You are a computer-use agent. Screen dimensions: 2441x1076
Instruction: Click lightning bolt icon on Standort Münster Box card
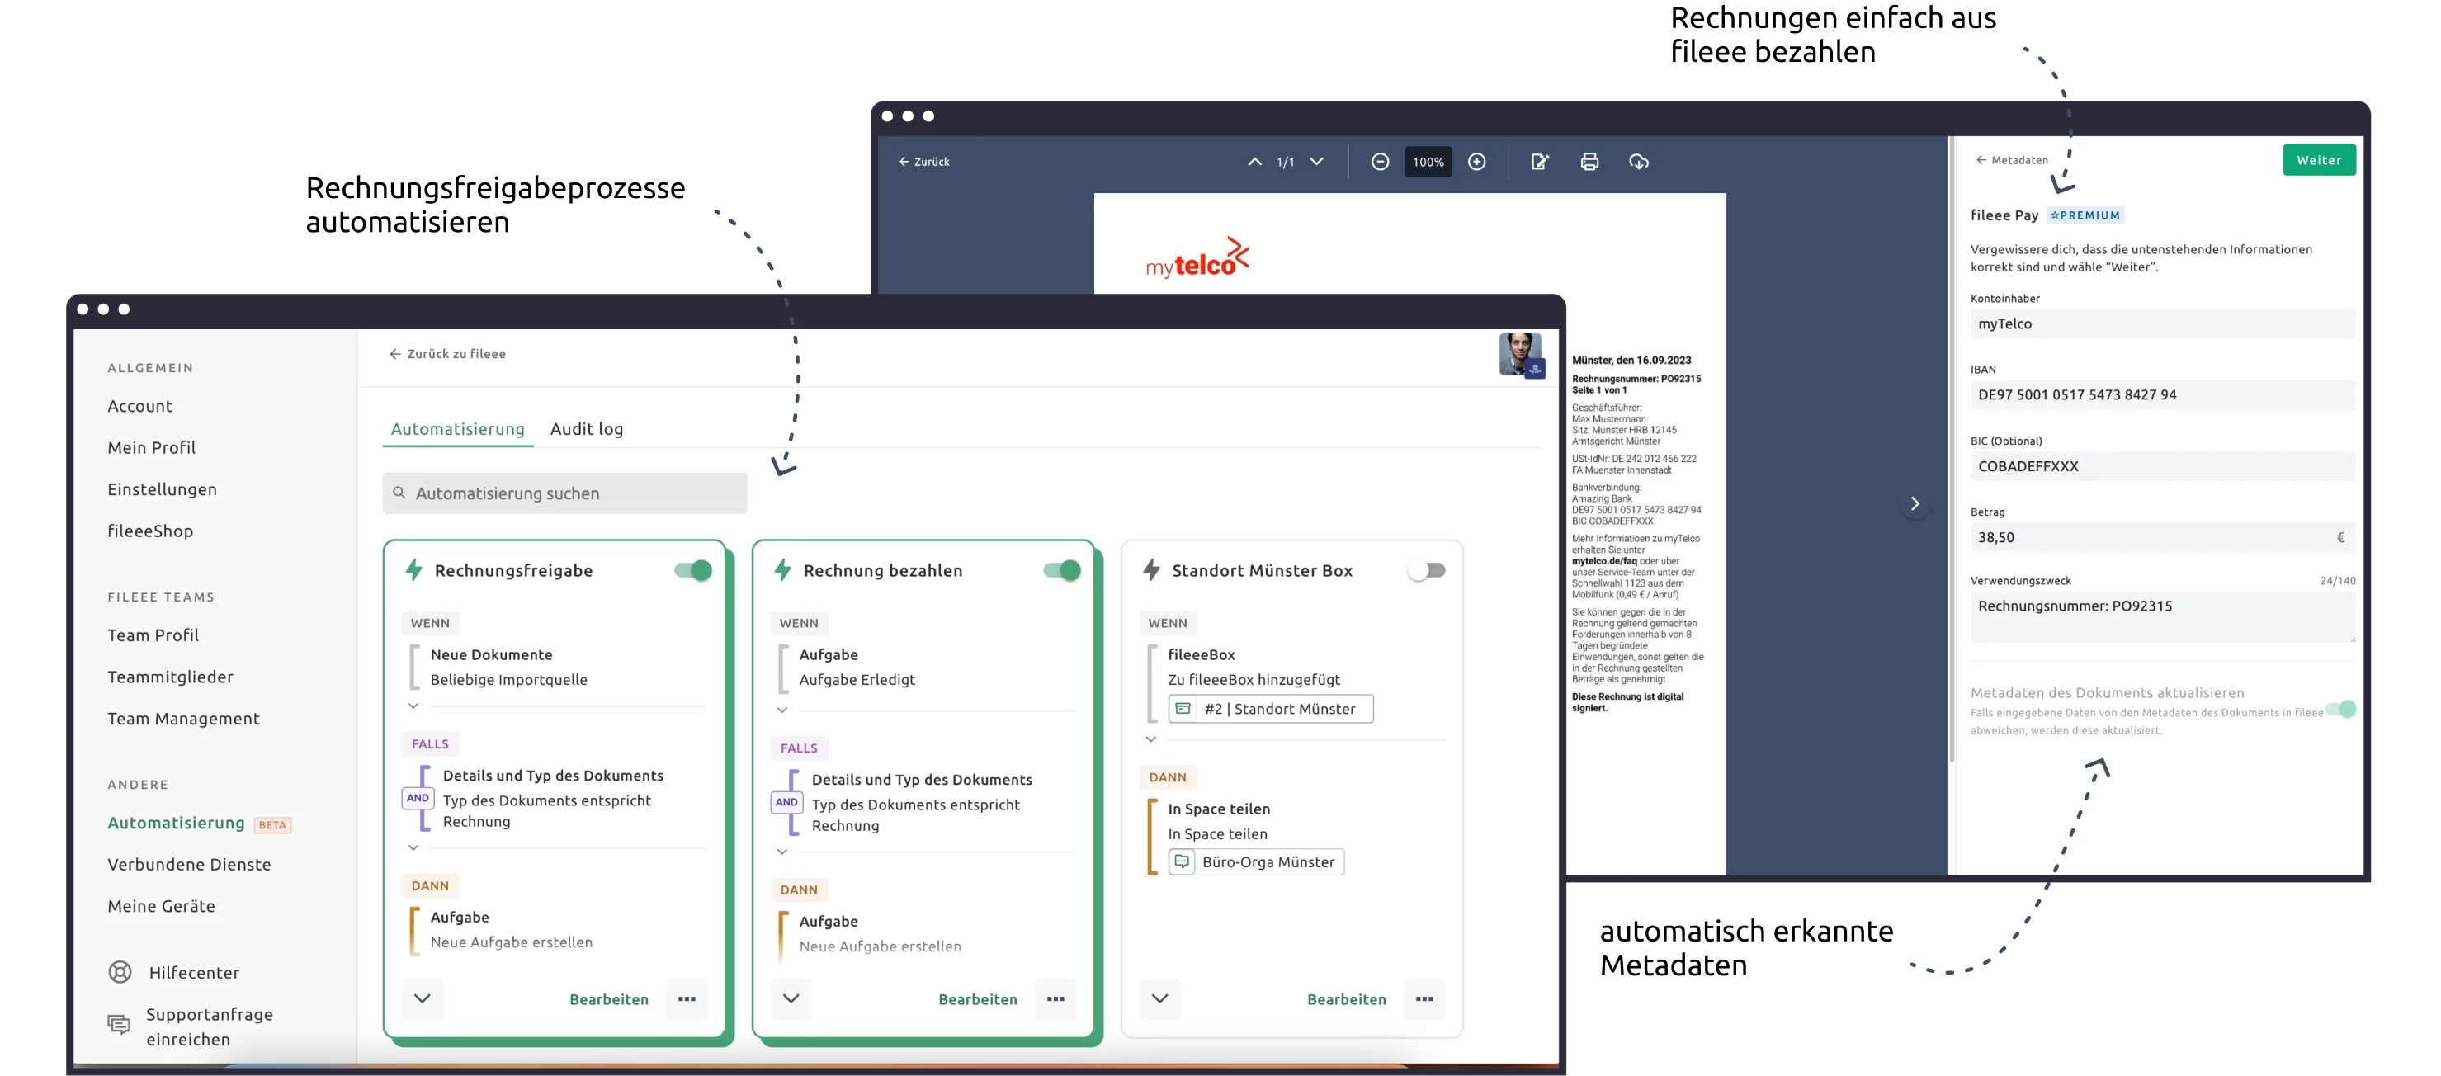(1151, 569)
